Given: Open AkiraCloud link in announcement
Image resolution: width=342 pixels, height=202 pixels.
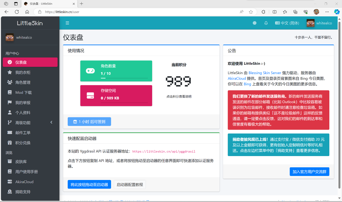Looking at the screenshot, I should (237, 78).
